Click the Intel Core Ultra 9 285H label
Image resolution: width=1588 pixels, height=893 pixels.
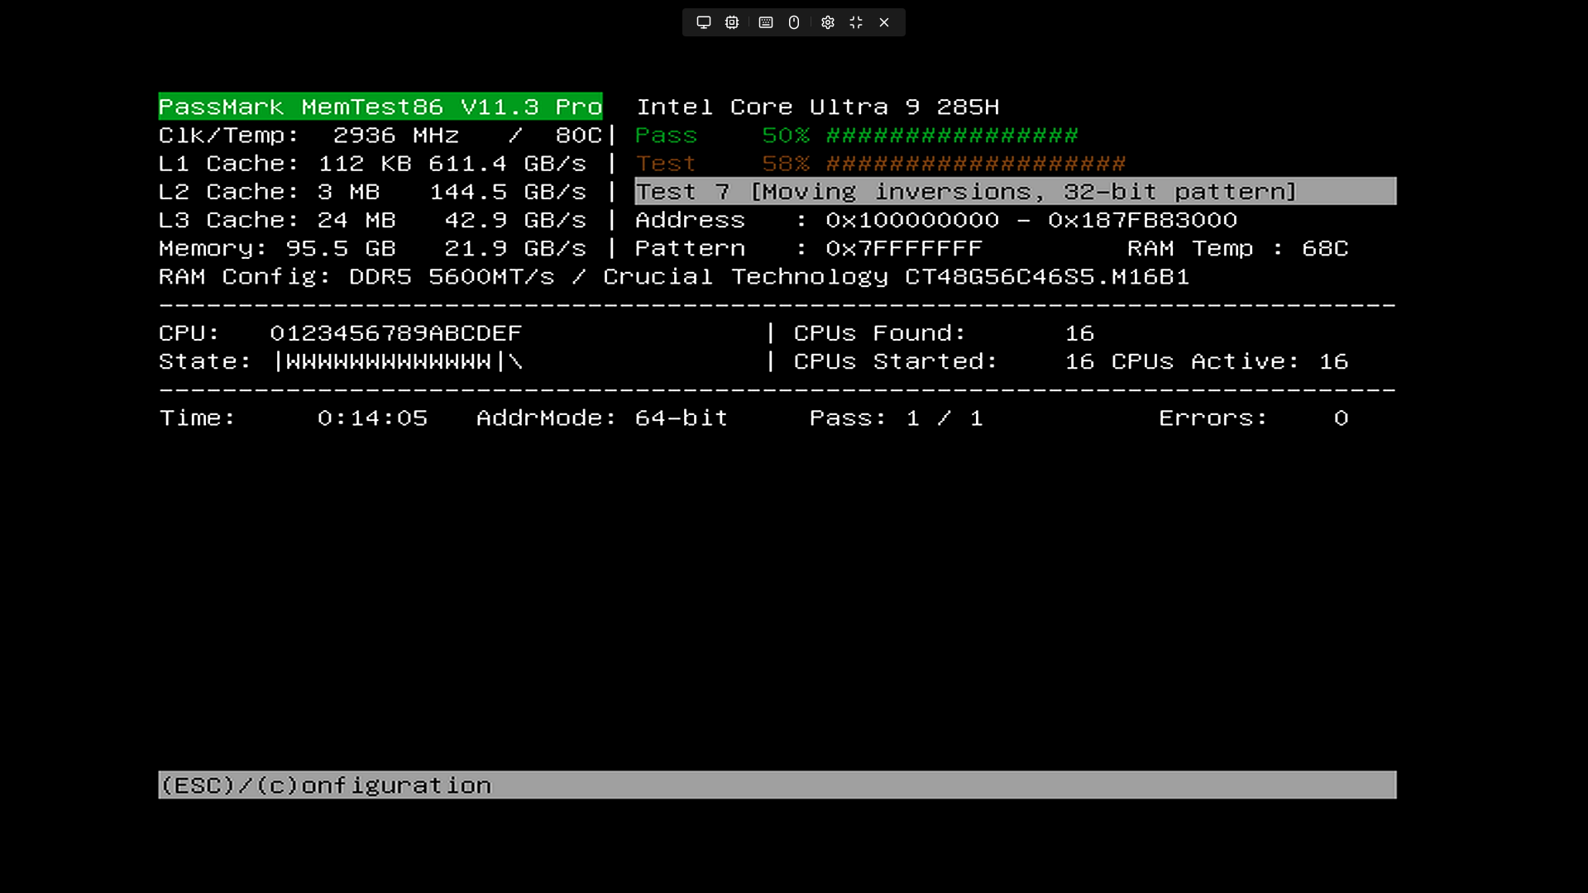(817, 107)
